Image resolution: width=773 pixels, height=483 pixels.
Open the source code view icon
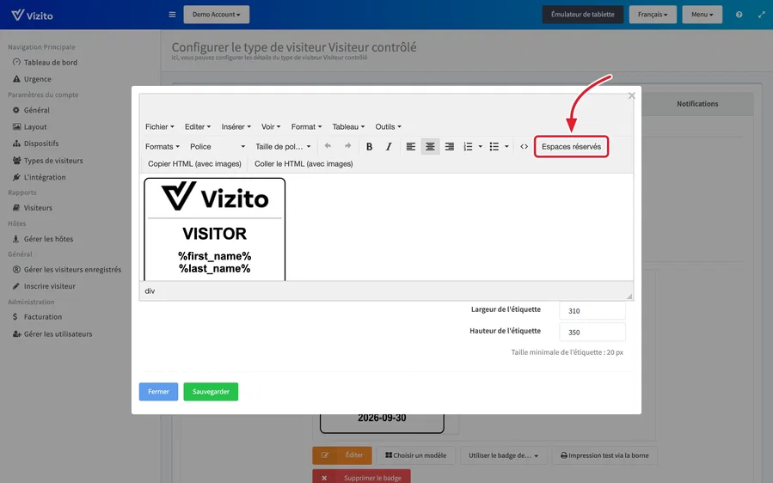point(524,146)
